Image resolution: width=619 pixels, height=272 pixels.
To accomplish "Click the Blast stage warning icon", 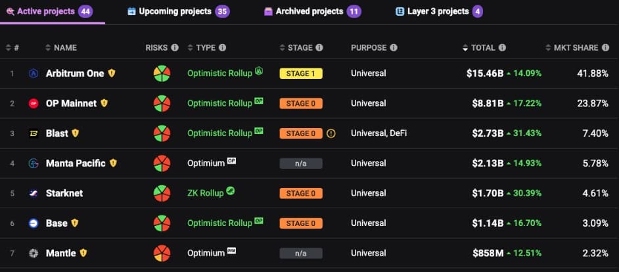I will 331,133.
